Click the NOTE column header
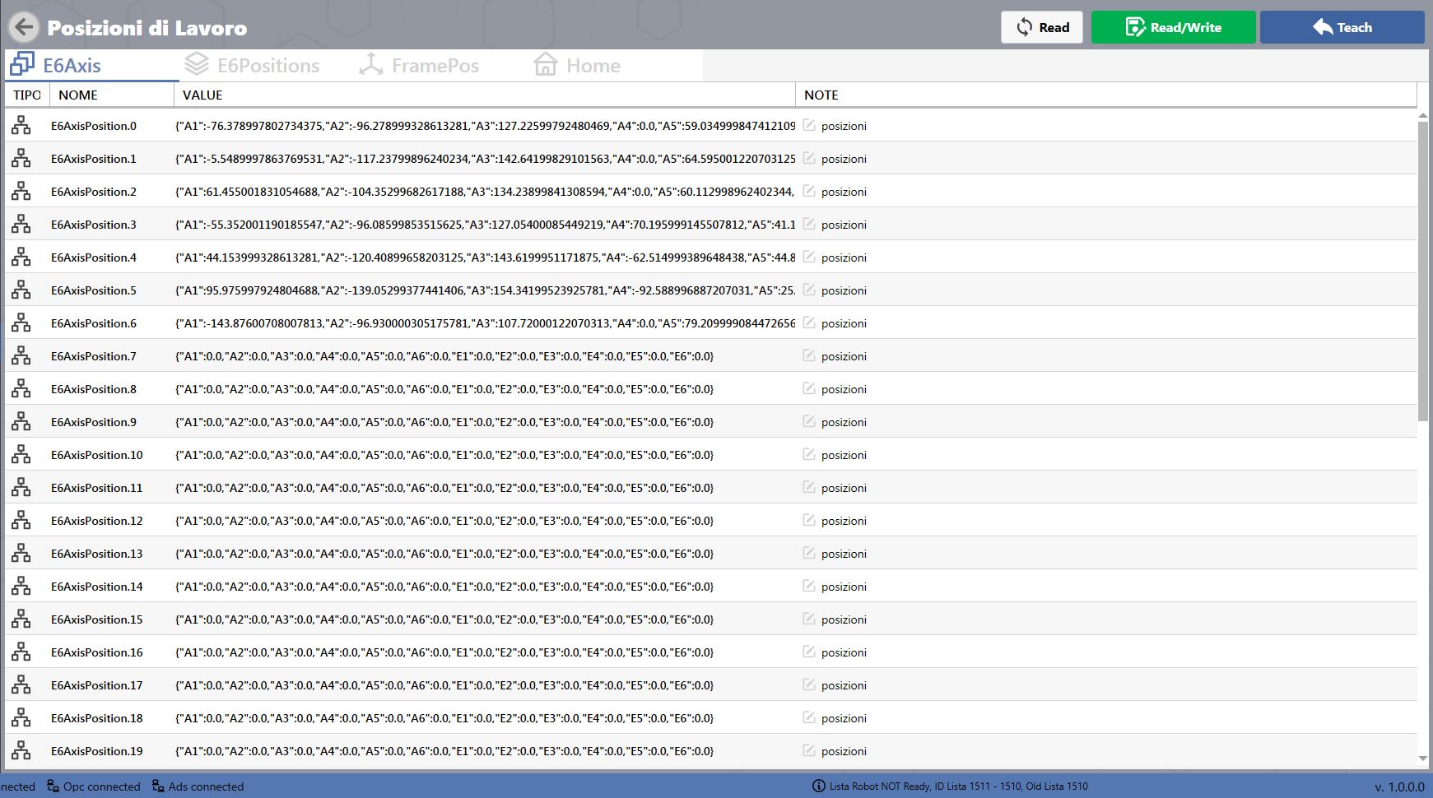Viewport: 1433px width, 798px height. pyautogui.click(x=1106, y=95)
